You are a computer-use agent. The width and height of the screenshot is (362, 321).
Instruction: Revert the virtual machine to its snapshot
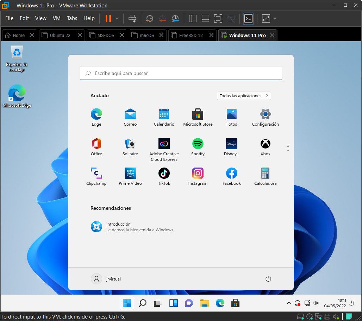click(163, 18)
